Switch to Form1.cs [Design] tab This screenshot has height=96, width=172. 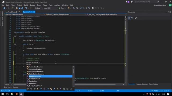point(11,12)
